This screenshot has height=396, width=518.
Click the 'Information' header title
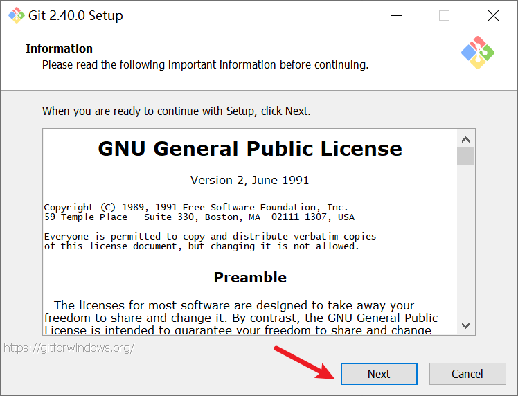[x=59, y=48]
